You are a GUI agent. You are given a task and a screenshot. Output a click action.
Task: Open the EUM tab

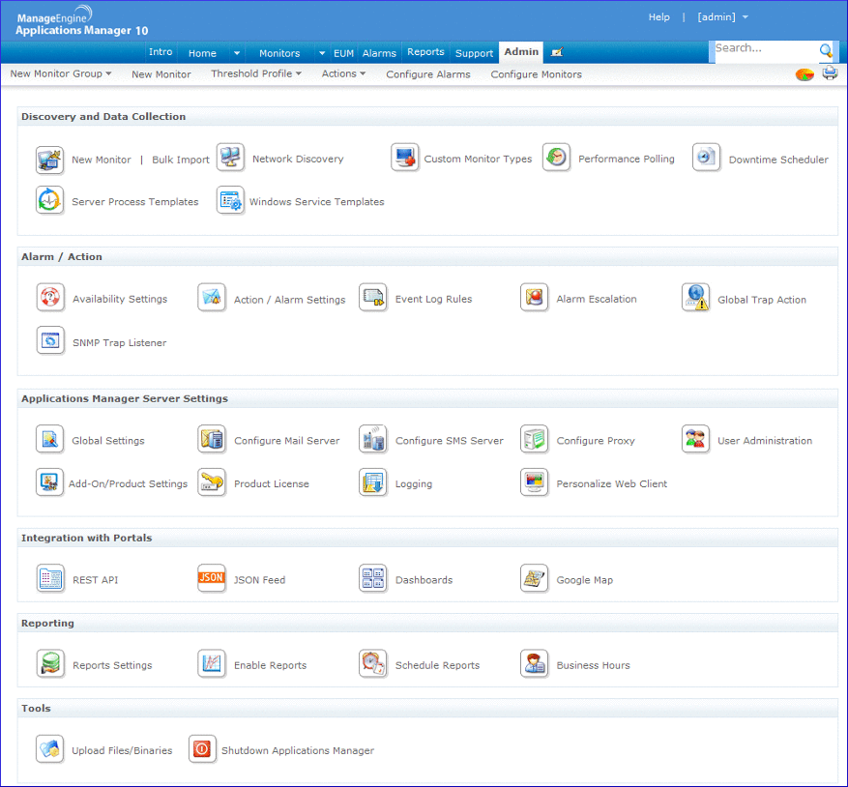click(x=343, y=53)
